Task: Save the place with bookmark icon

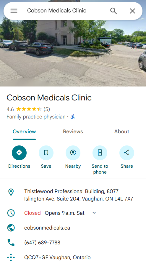Action: coord(46,153)
